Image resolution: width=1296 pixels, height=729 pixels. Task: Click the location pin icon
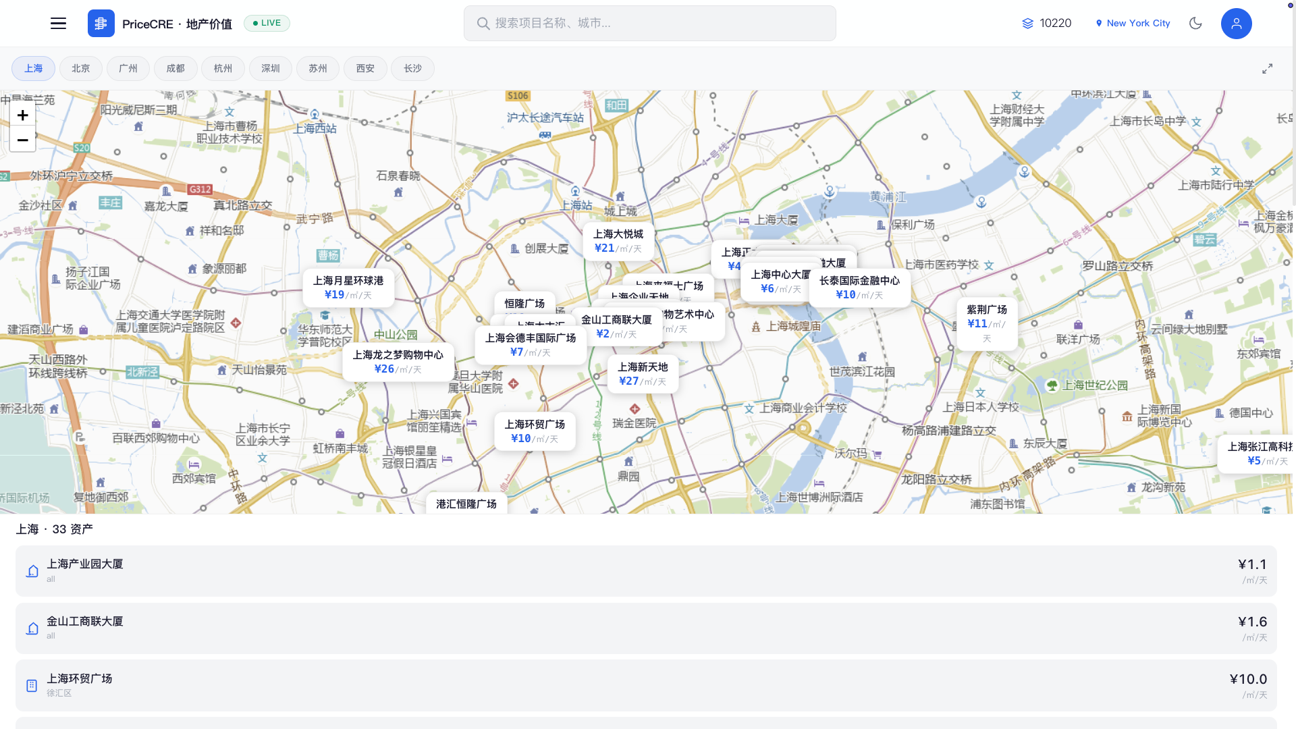tap(1099, 24)
